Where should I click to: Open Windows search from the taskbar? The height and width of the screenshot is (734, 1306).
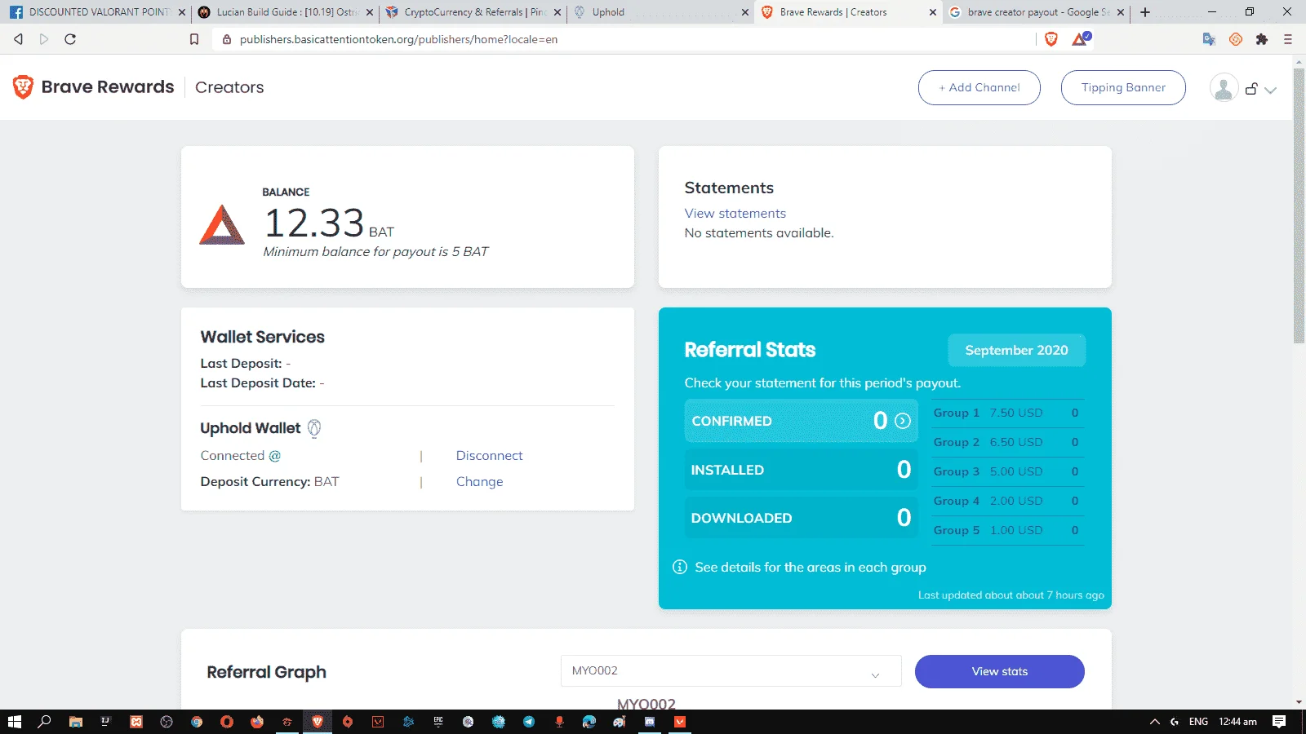(45, 722)
